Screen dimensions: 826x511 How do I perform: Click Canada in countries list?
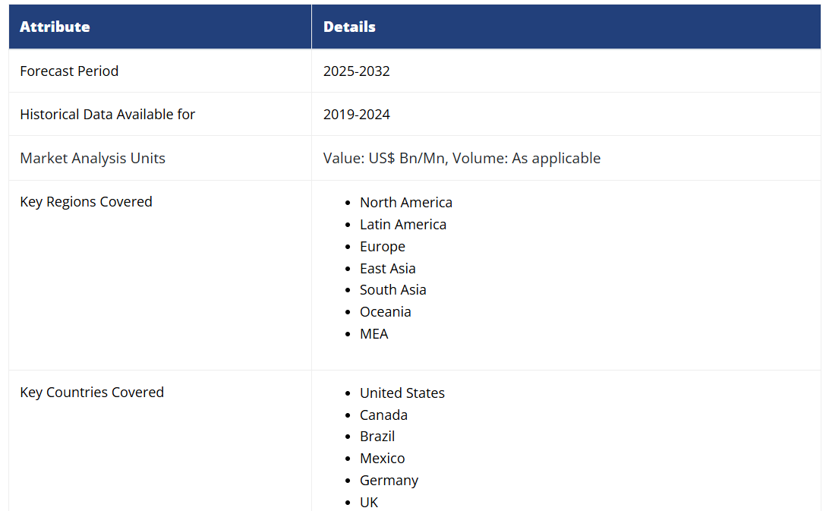pyautogui.click(x=383, y=415)
